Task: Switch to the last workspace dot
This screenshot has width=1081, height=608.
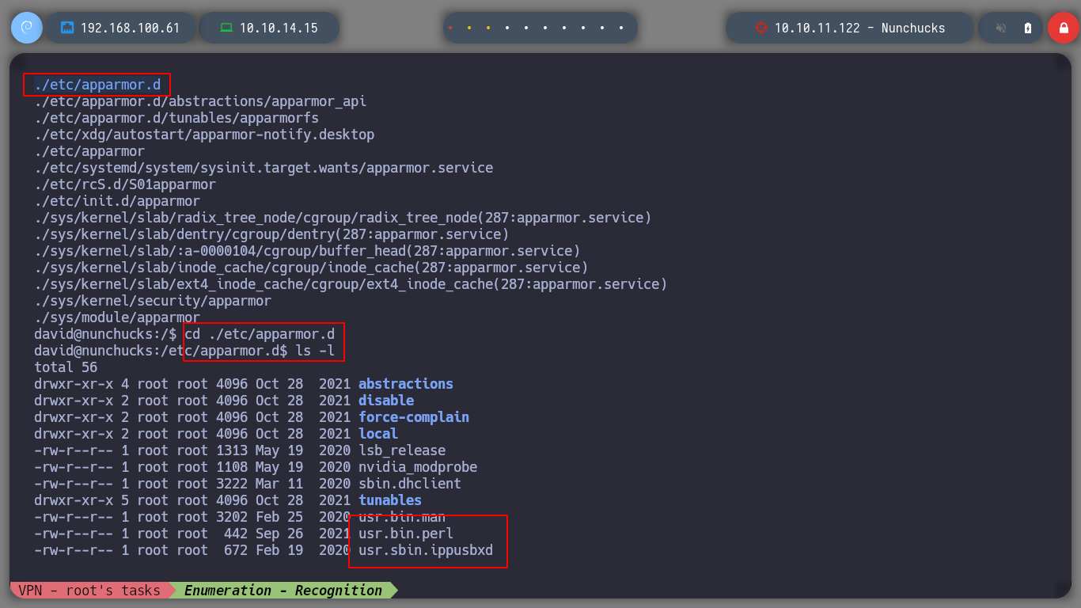Action: pos(622,28)
